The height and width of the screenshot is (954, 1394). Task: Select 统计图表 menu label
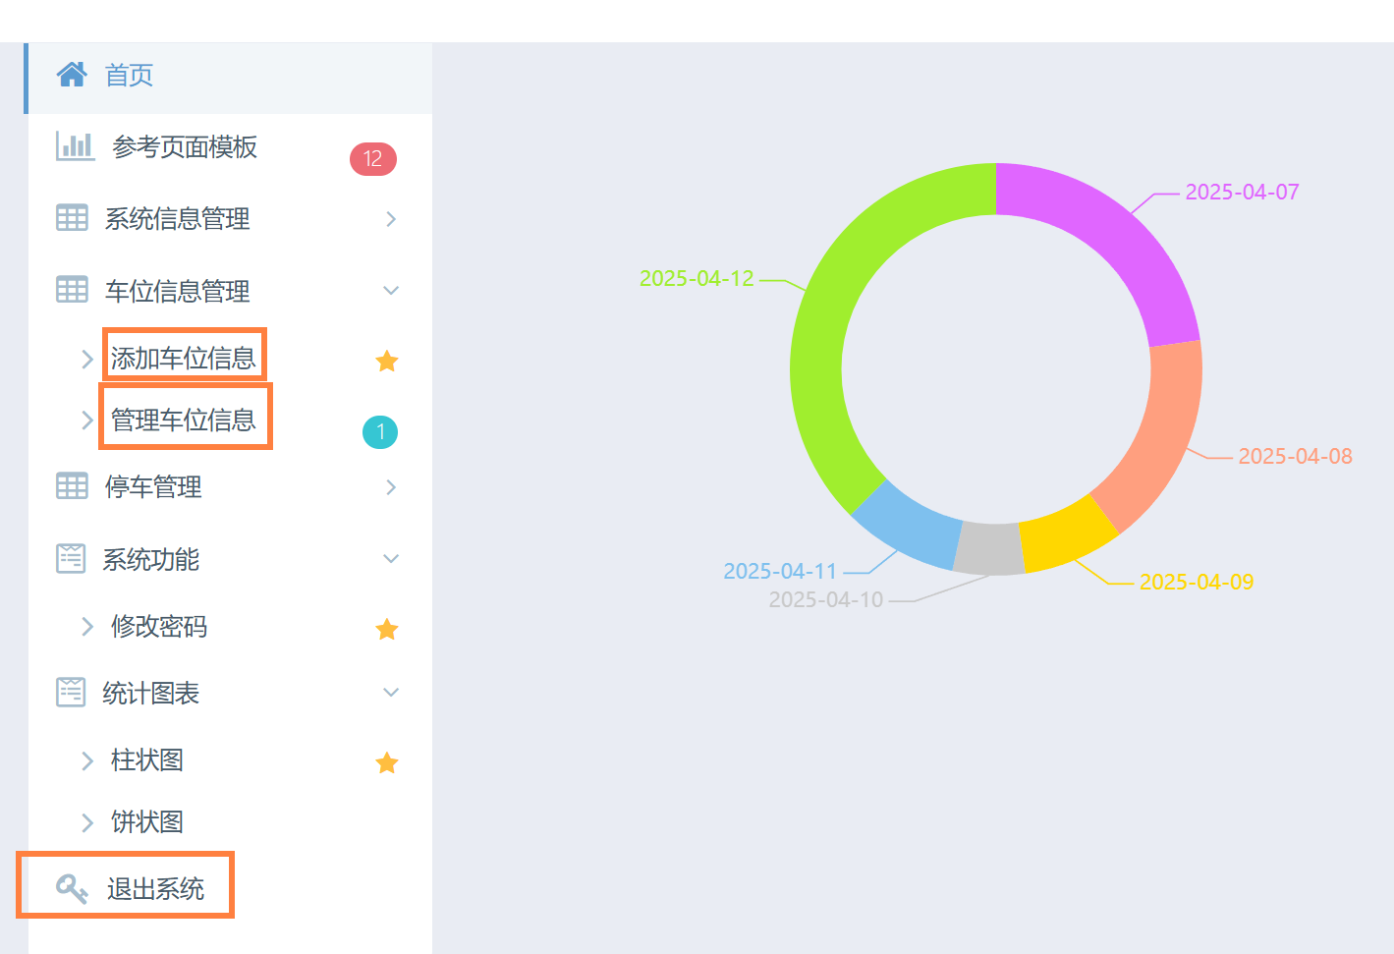click(x=151, y=694)
